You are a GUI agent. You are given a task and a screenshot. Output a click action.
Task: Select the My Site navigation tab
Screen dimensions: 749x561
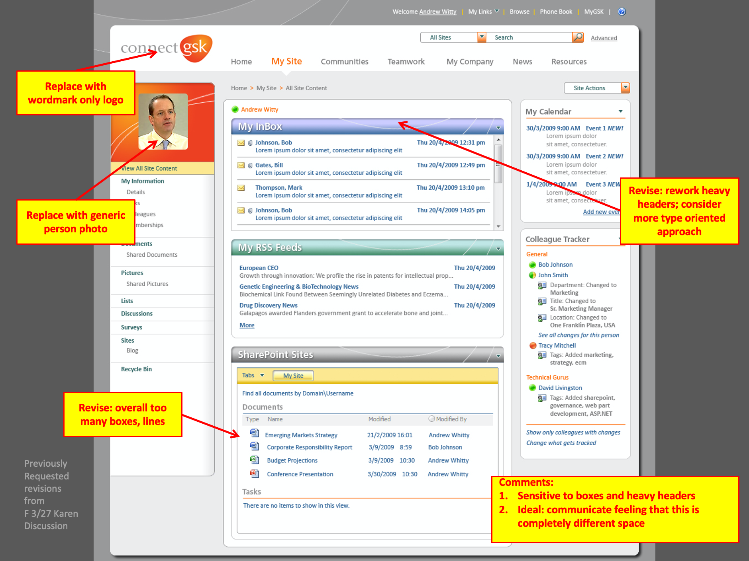[x=286, y=61]
